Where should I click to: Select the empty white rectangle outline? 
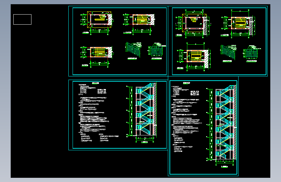(22, 19)
